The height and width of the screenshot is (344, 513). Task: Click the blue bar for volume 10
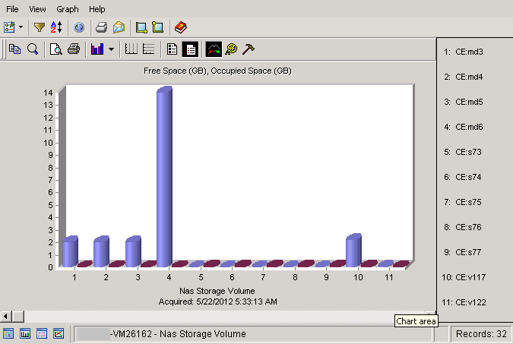coord(353,251)
